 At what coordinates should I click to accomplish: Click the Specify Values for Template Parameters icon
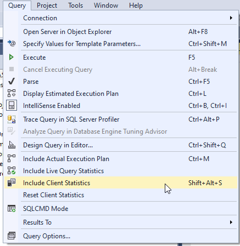click(12, 43)
